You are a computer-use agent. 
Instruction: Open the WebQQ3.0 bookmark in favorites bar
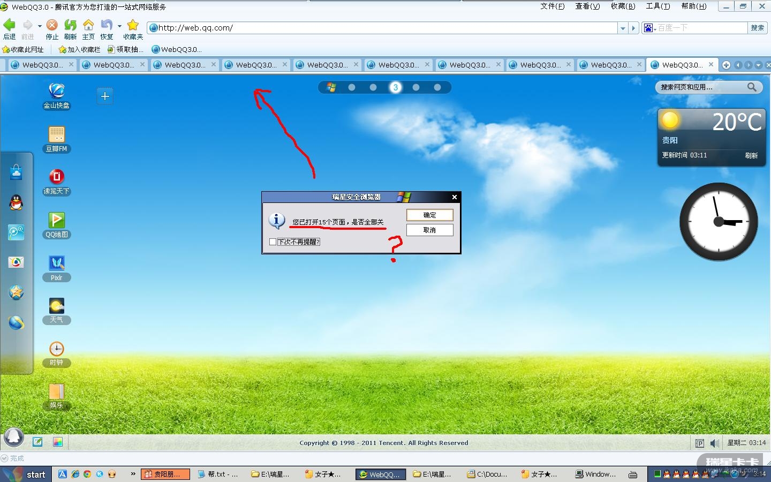(177, 49)
